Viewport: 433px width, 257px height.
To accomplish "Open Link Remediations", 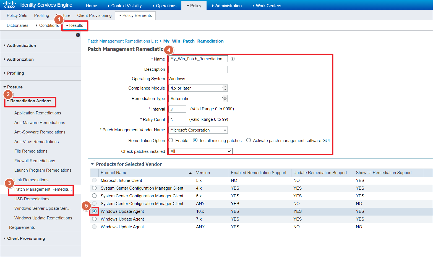I will tap(31, 180).
